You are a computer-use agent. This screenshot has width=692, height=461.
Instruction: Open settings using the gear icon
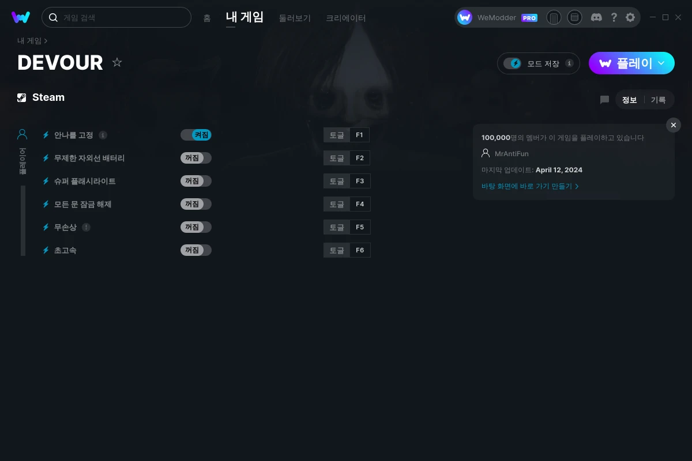coord(630,17)
